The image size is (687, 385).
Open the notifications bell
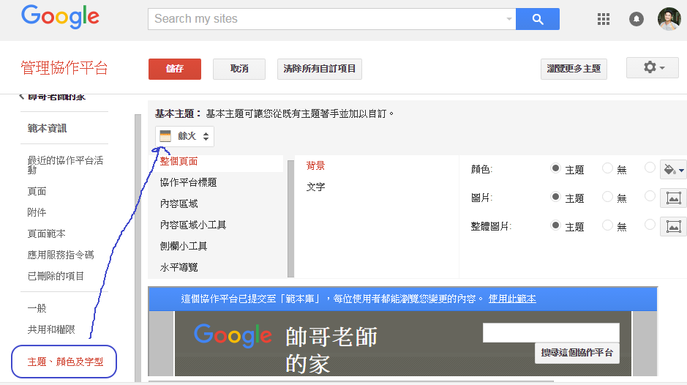pyautogui.click(x=637, y=20)
